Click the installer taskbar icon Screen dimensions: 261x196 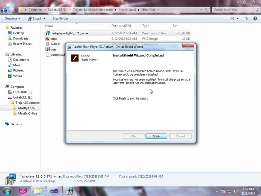70,191
